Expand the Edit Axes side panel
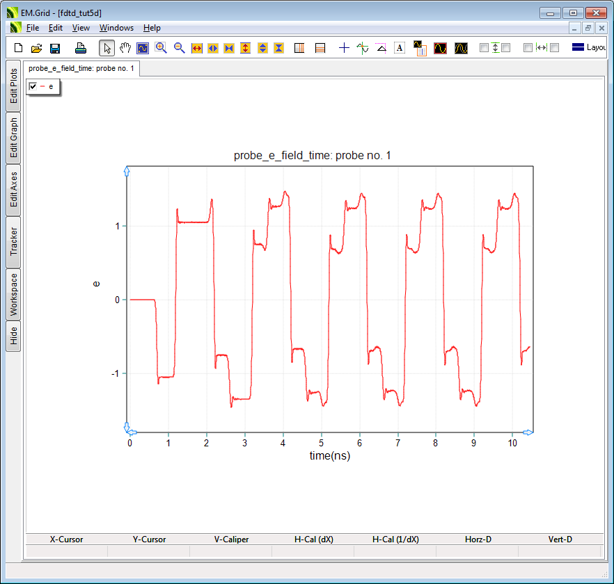The width and height of the screenshot is (614, 584). click(x=14, y=190)
